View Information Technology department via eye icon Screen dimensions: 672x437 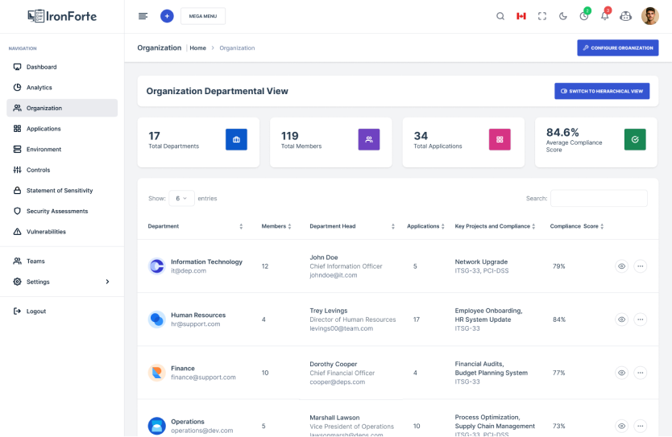621,266
